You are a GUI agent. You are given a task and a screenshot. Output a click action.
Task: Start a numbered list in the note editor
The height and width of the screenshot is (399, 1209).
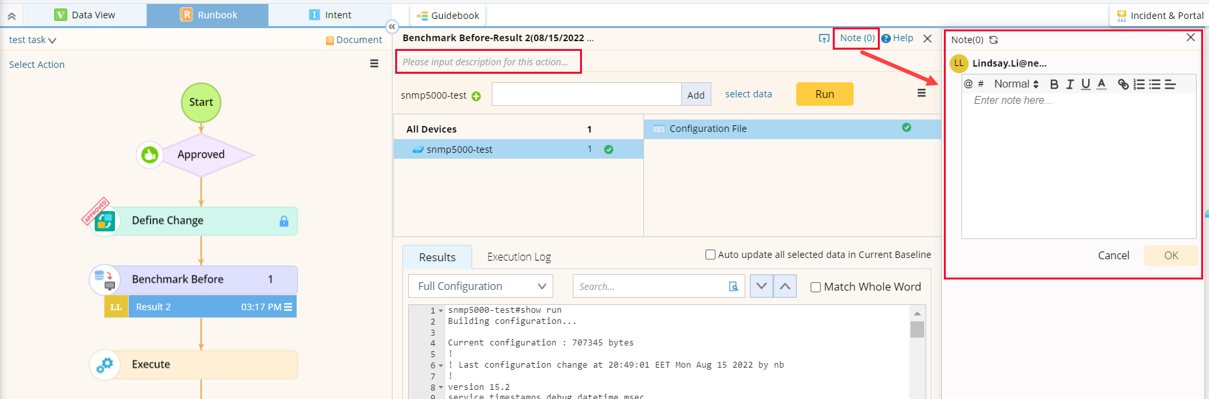(1139, 84)
